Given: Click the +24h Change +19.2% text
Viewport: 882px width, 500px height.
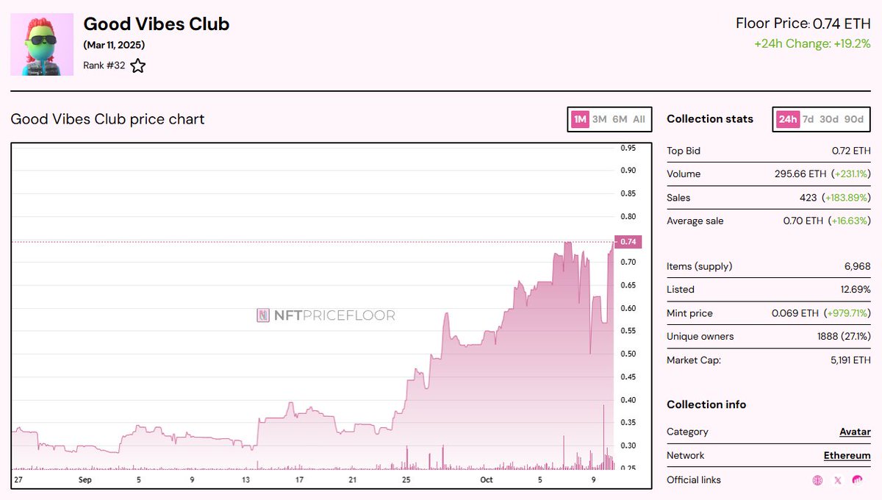Looking at the screenshot, I should (x=812, y=43).
